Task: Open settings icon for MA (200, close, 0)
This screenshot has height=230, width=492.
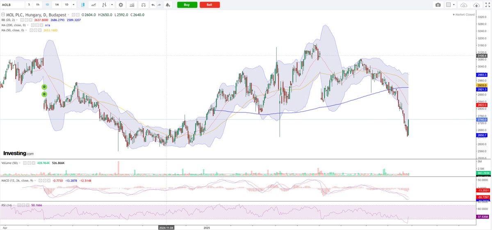Action: tap(36, 25)
